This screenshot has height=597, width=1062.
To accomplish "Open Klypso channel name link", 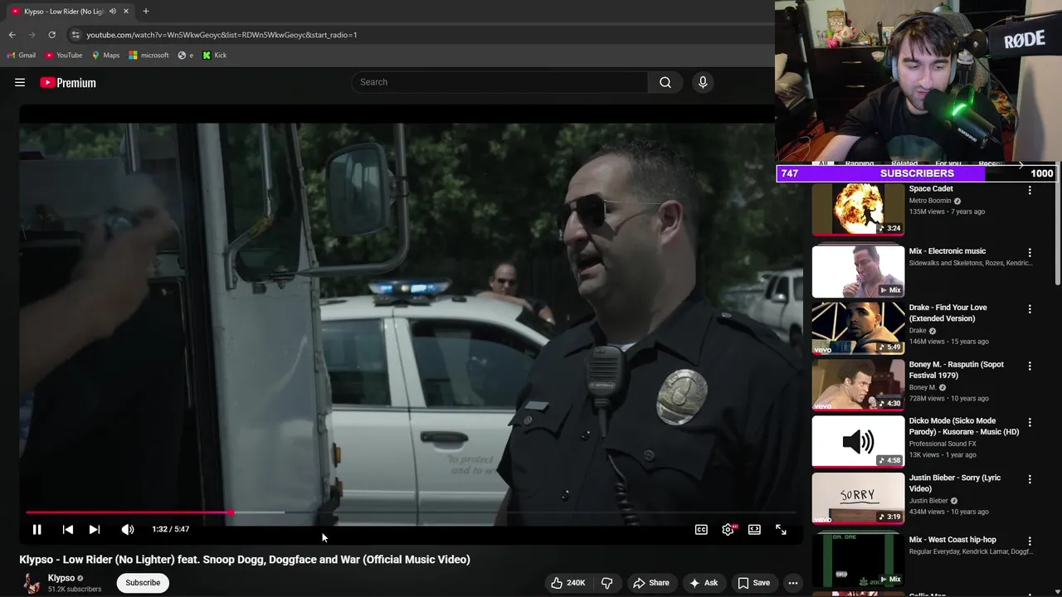I will (x=61, y=578).
